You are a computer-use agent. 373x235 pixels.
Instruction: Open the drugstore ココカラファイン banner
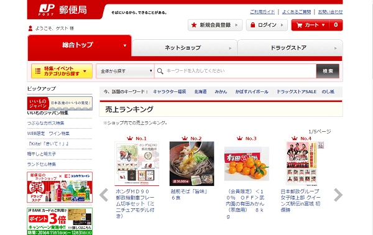[x=60, y=187]
